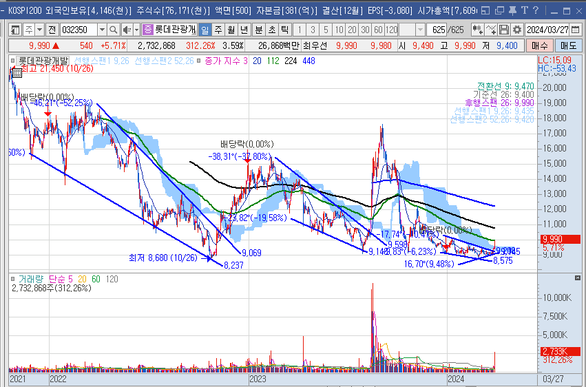The height and width of the screenshot is (387, 586).
Task: Select the 틱 tick period
Action: [x=285, y=30]
